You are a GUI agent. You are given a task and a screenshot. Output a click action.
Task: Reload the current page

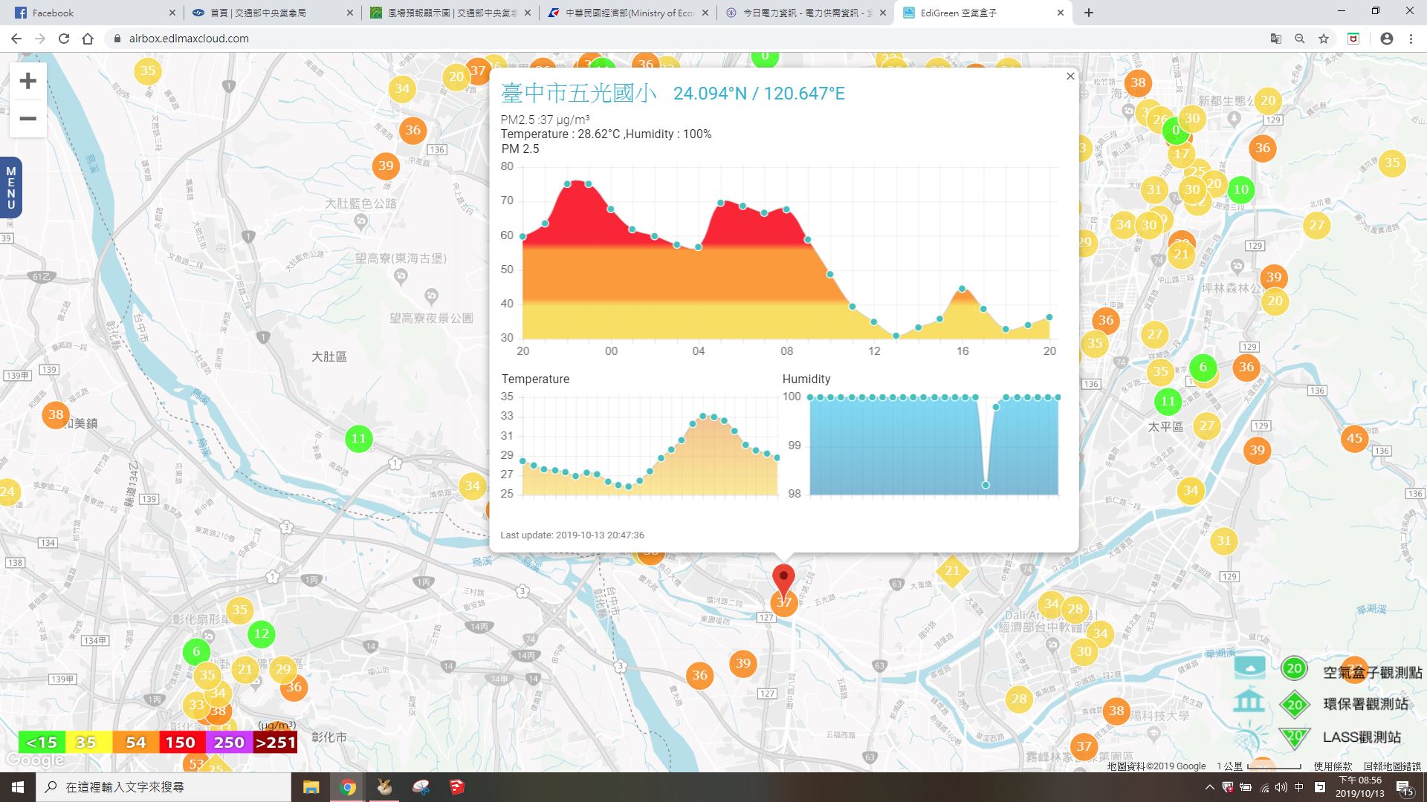coord(64,39)
